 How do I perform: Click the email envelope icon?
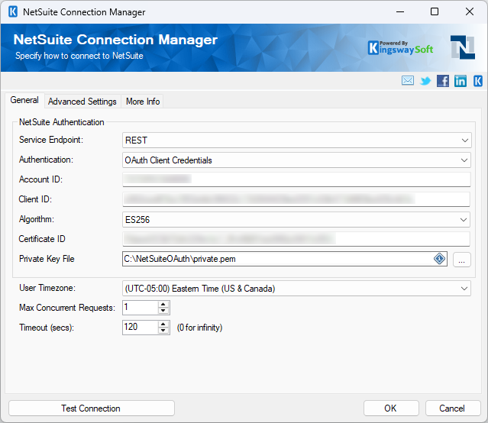[408, 81]
